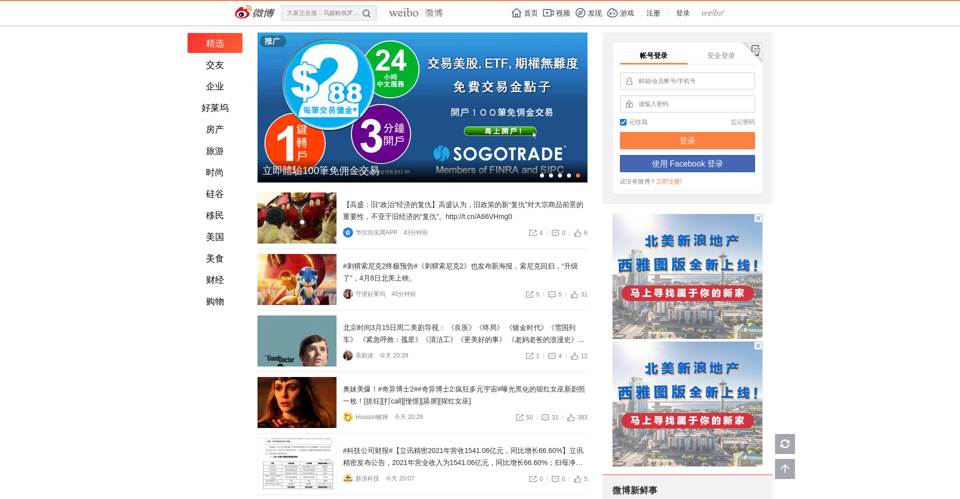Click the 马上开户 green banner button
Image resolution: width=960 pixels, height=499 pixels.
[x=500, y=131]
